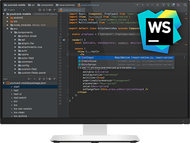190x143 pixels.
Task: Expand the ios folder arrow
Action: point(8,21)
